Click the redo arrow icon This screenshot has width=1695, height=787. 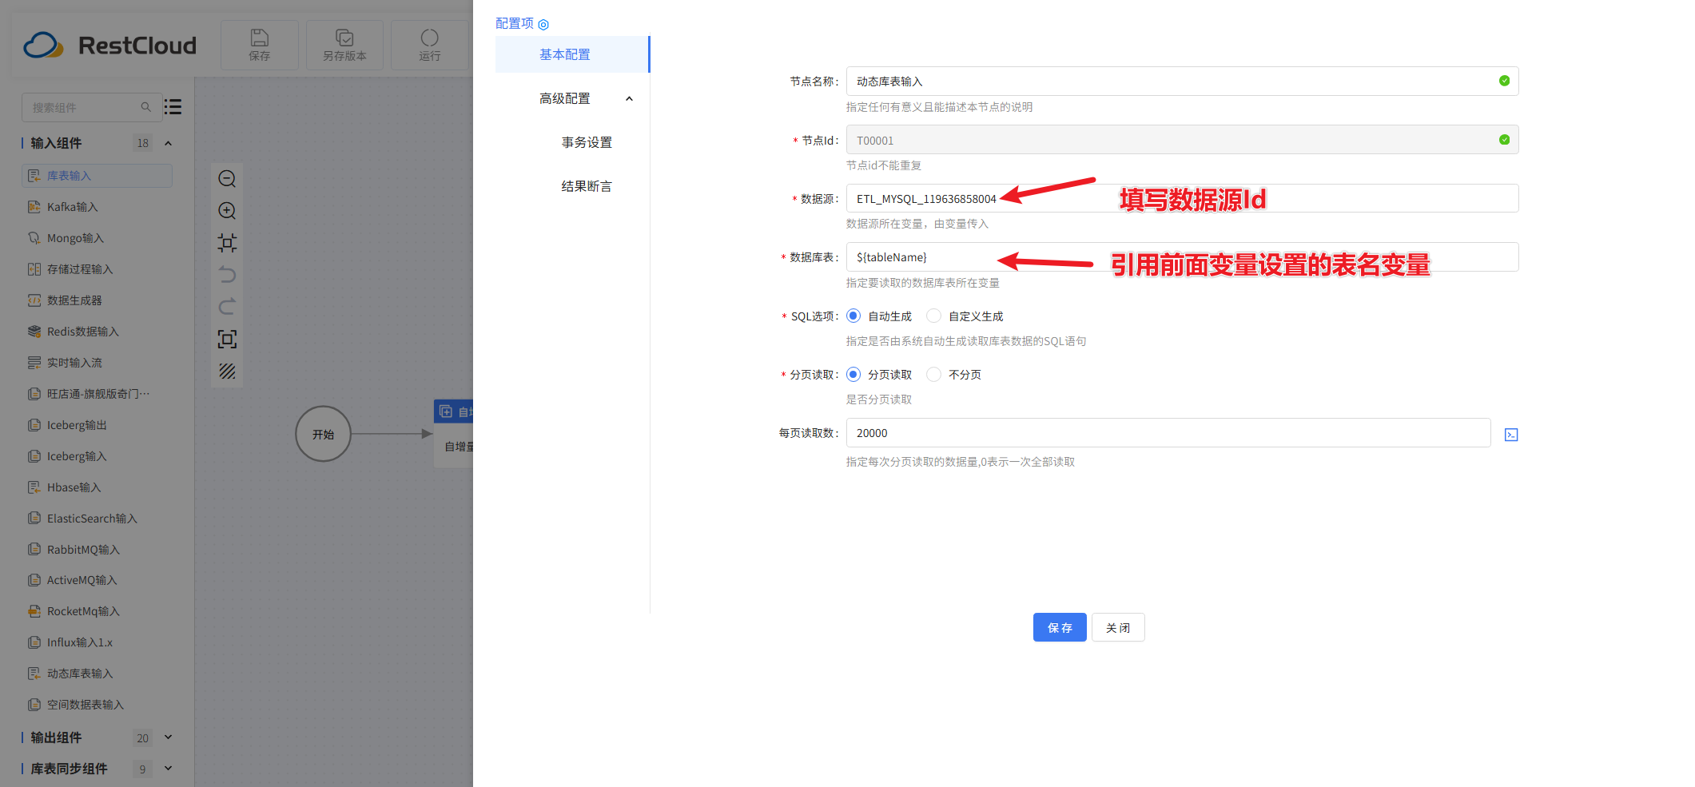pos(227,307)
